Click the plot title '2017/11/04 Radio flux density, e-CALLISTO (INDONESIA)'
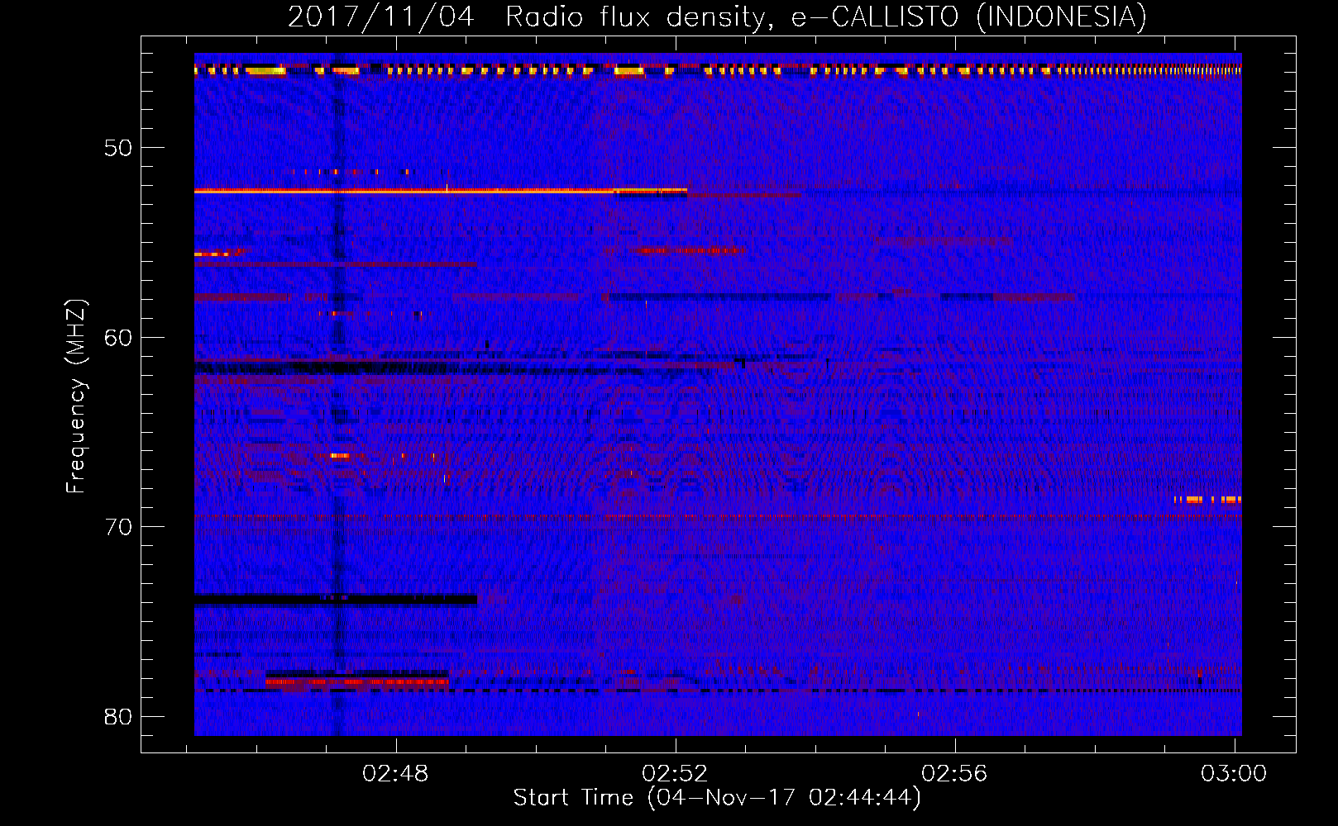 [x=717, y=17]
